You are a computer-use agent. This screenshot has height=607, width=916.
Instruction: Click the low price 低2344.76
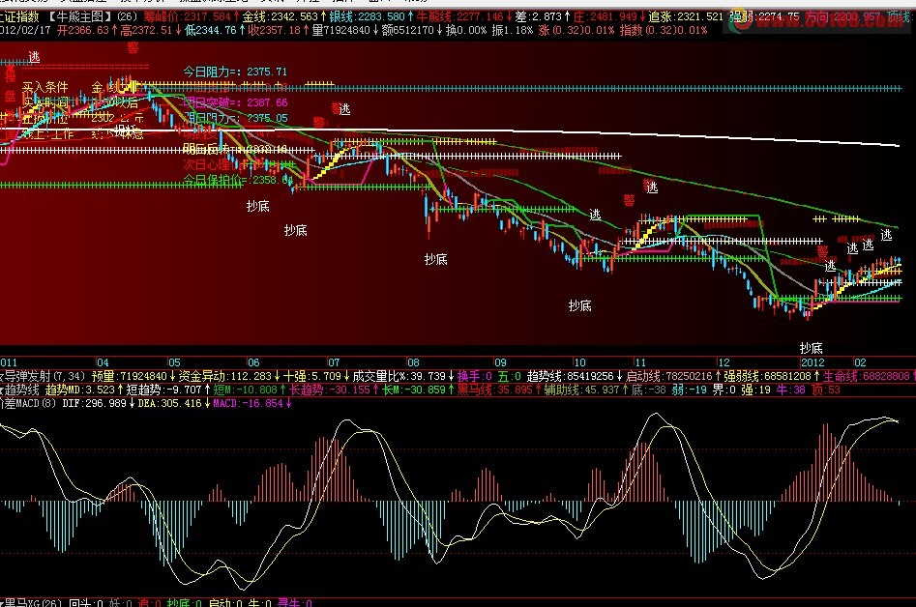point(215,30)
